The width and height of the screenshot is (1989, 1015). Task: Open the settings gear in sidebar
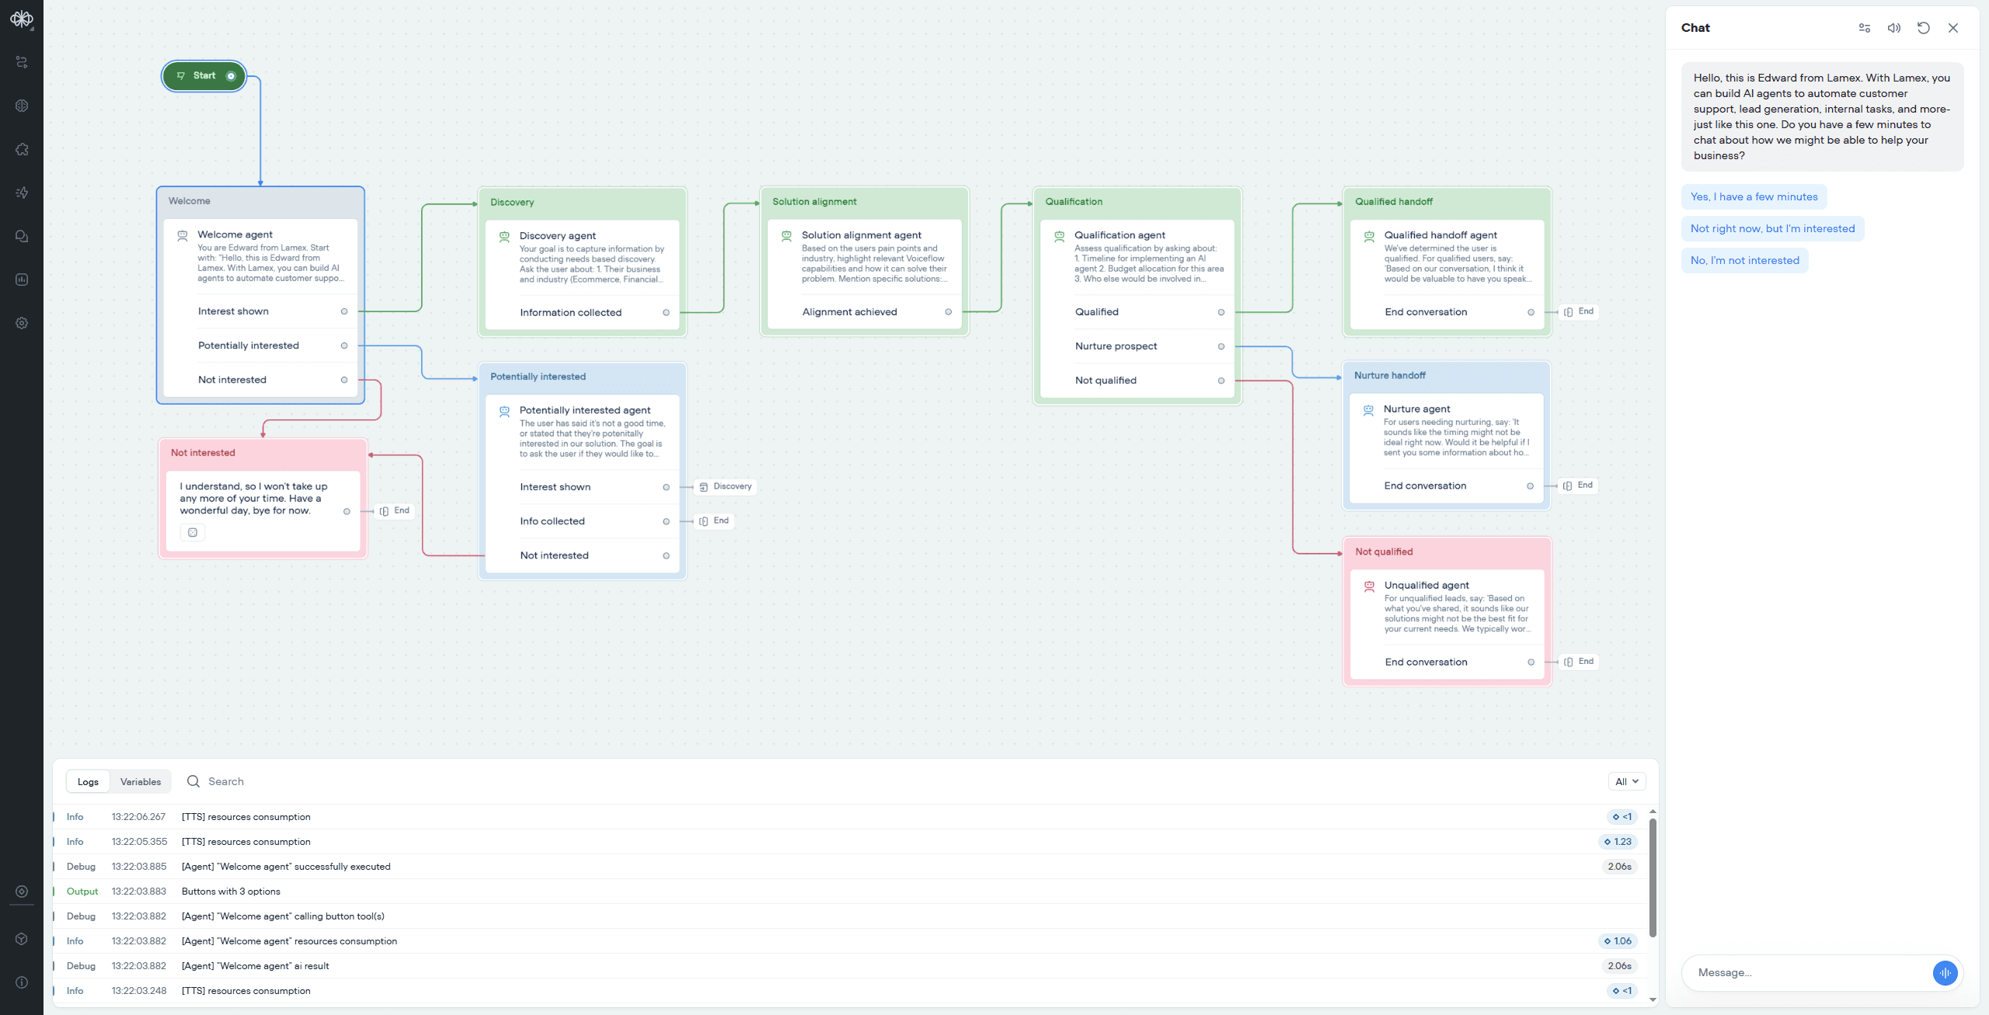22,323
